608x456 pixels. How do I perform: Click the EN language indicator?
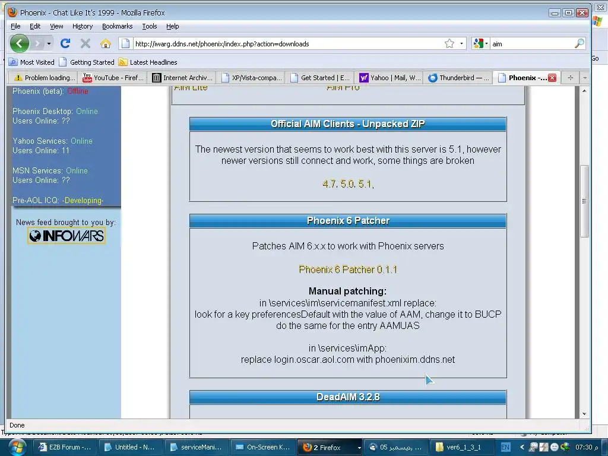coord(505,447)
